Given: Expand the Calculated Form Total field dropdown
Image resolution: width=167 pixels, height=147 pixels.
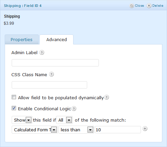Looking at the screenshot, I should coord(35,130).
